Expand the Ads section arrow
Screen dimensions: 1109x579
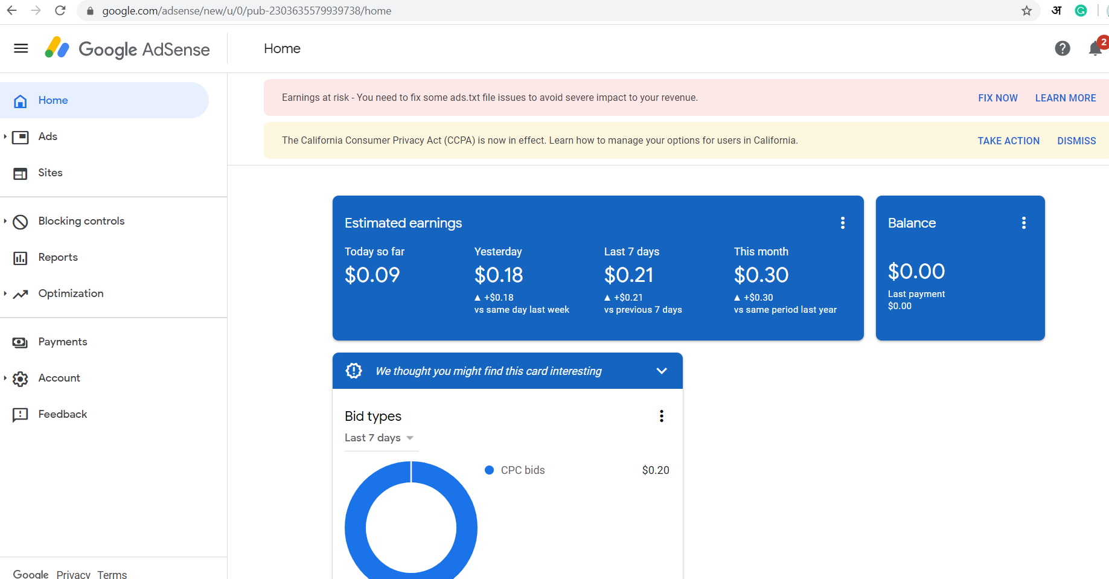[x=5, y=136]
